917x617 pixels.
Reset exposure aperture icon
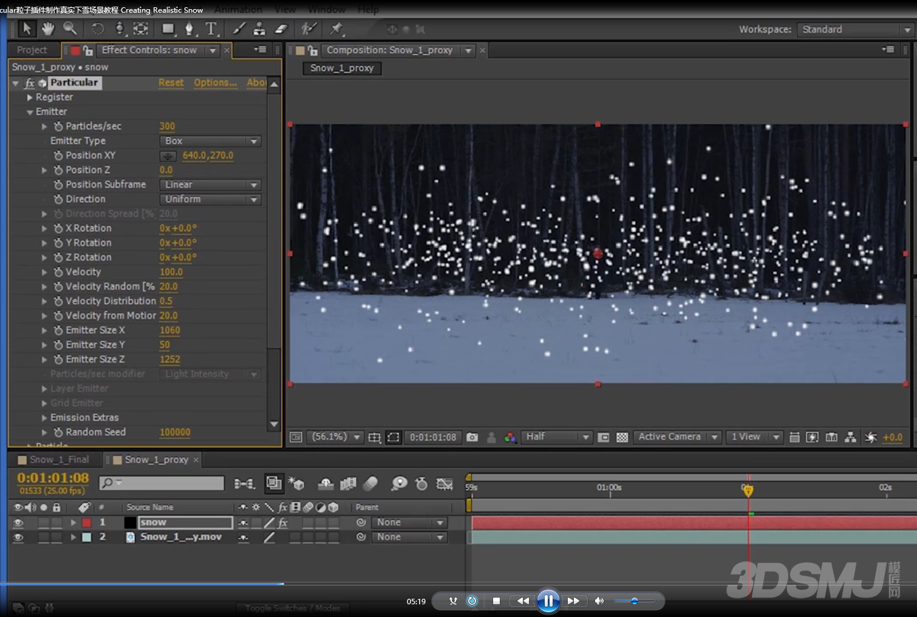[x=871, y=437]
